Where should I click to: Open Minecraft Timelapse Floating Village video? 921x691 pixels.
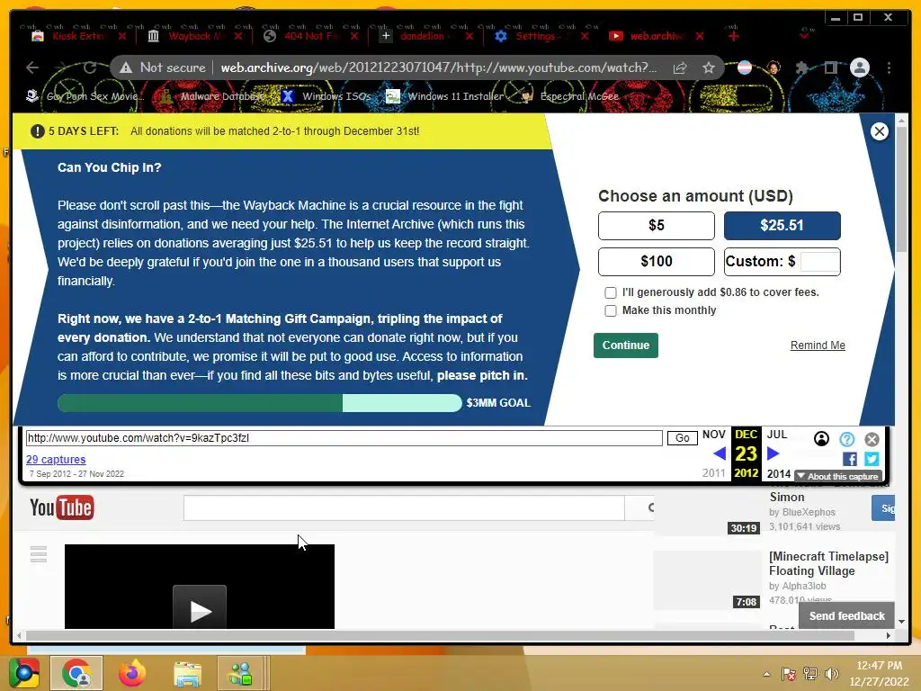(x=828, y=563)
